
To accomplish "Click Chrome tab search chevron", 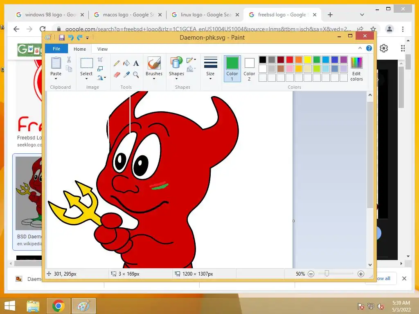I will [362, 15].
